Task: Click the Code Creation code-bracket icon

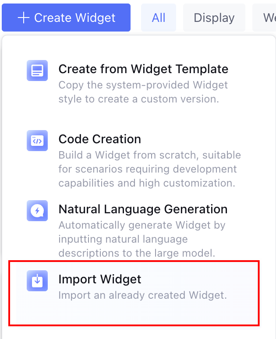Action: tap(37, 141)
